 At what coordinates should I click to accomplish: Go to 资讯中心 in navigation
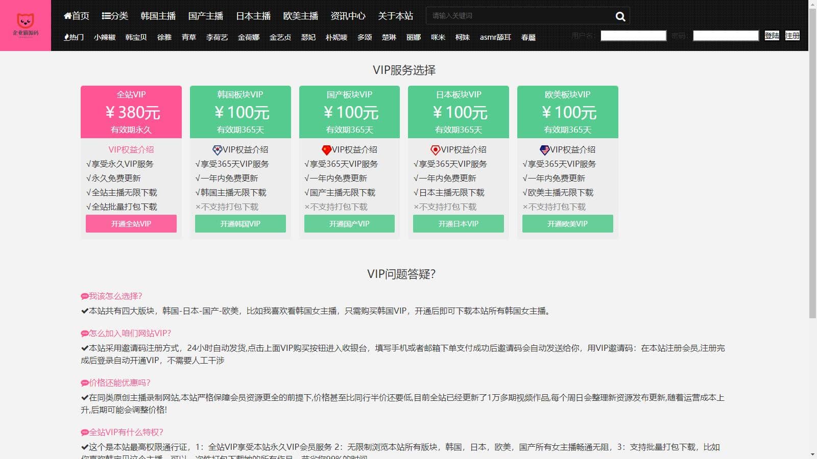click(348, 16)
